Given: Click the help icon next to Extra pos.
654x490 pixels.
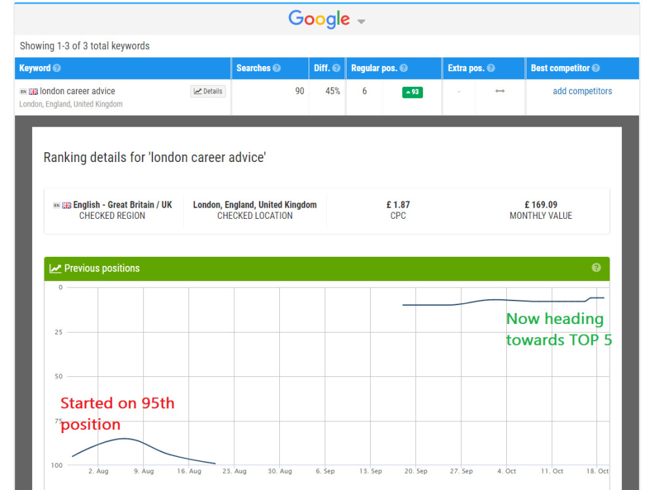Looking at the screenshot, I should (x=491, y=68).
